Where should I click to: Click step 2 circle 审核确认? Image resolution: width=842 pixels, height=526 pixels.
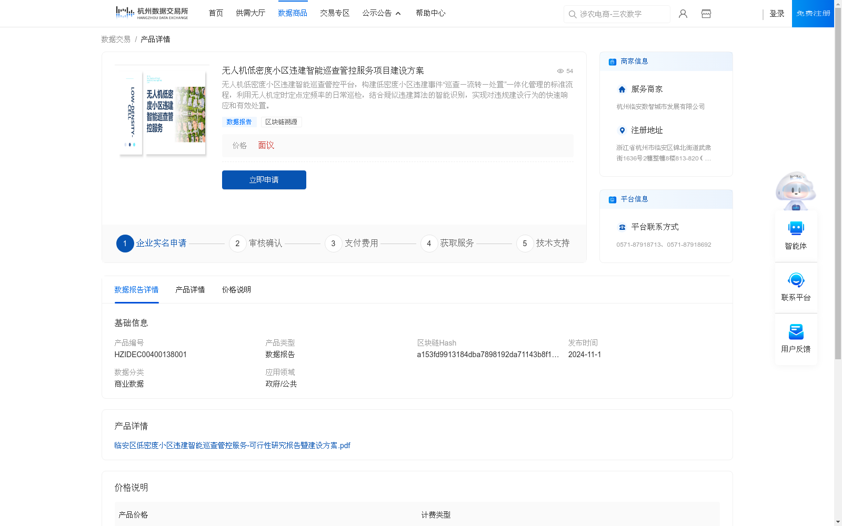pyautogui.click(x=237, y=244)
